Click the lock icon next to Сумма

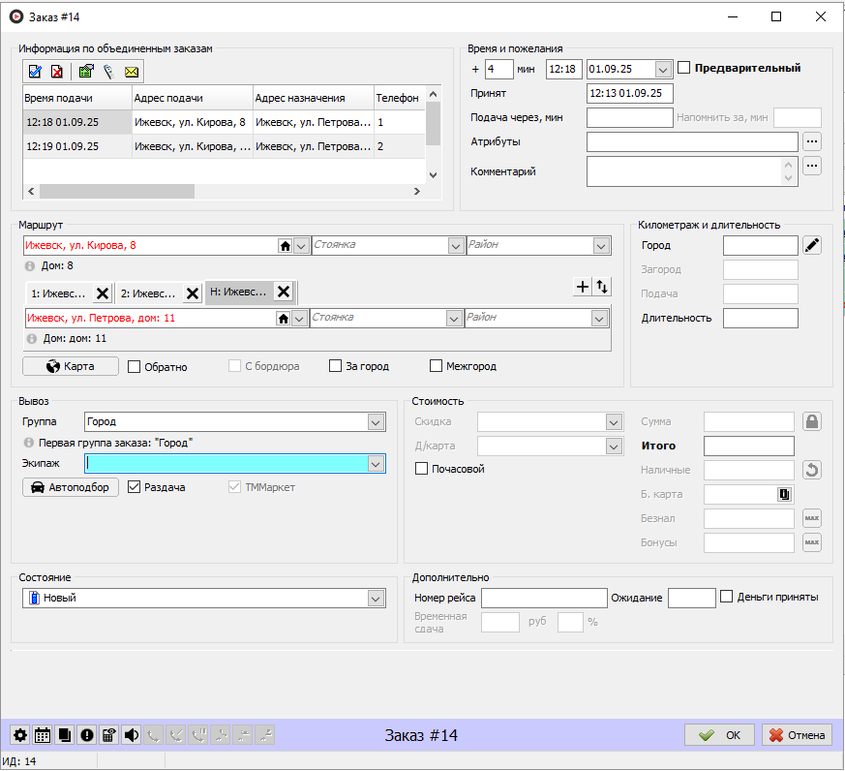pos(812,421)
